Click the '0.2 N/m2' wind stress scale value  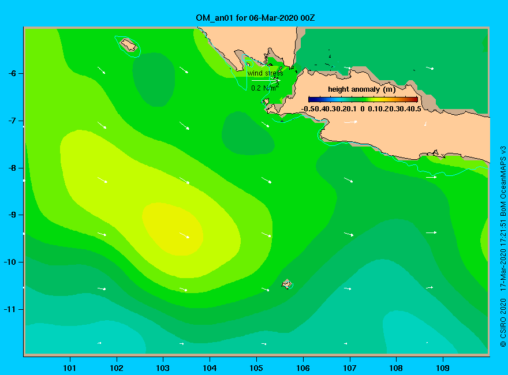265,88
